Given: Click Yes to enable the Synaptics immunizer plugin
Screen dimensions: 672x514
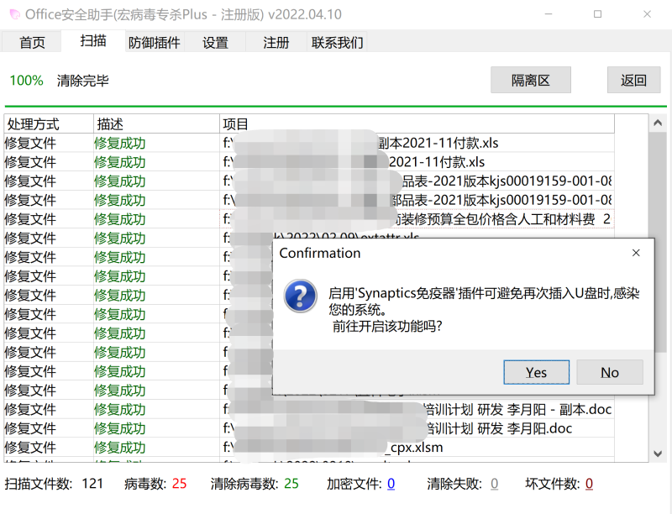Looking at the screenshot, I should tap(536, 372).
